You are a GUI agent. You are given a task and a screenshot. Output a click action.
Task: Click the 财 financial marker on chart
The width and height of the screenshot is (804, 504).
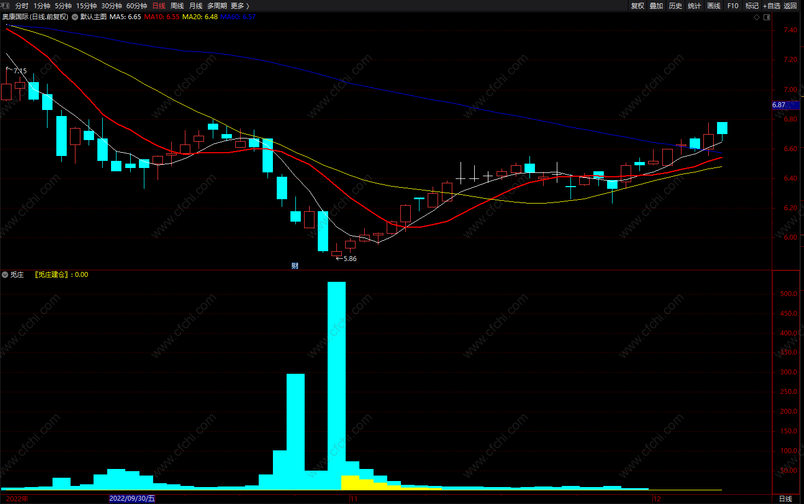pos(295,266)
